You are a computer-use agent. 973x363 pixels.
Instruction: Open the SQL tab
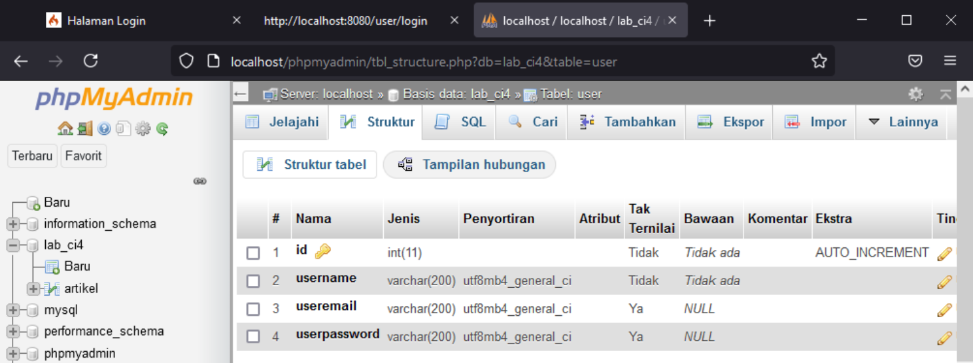[x=460, y=122]
